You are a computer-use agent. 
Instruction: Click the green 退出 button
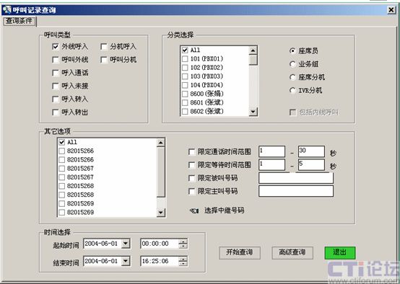point(340,253)
